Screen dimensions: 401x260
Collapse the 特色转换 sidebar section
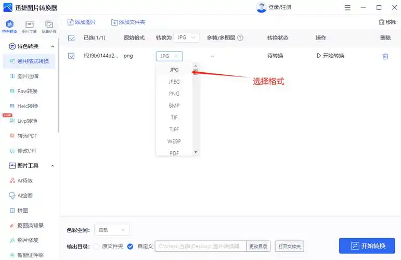[x=53, y=46]
